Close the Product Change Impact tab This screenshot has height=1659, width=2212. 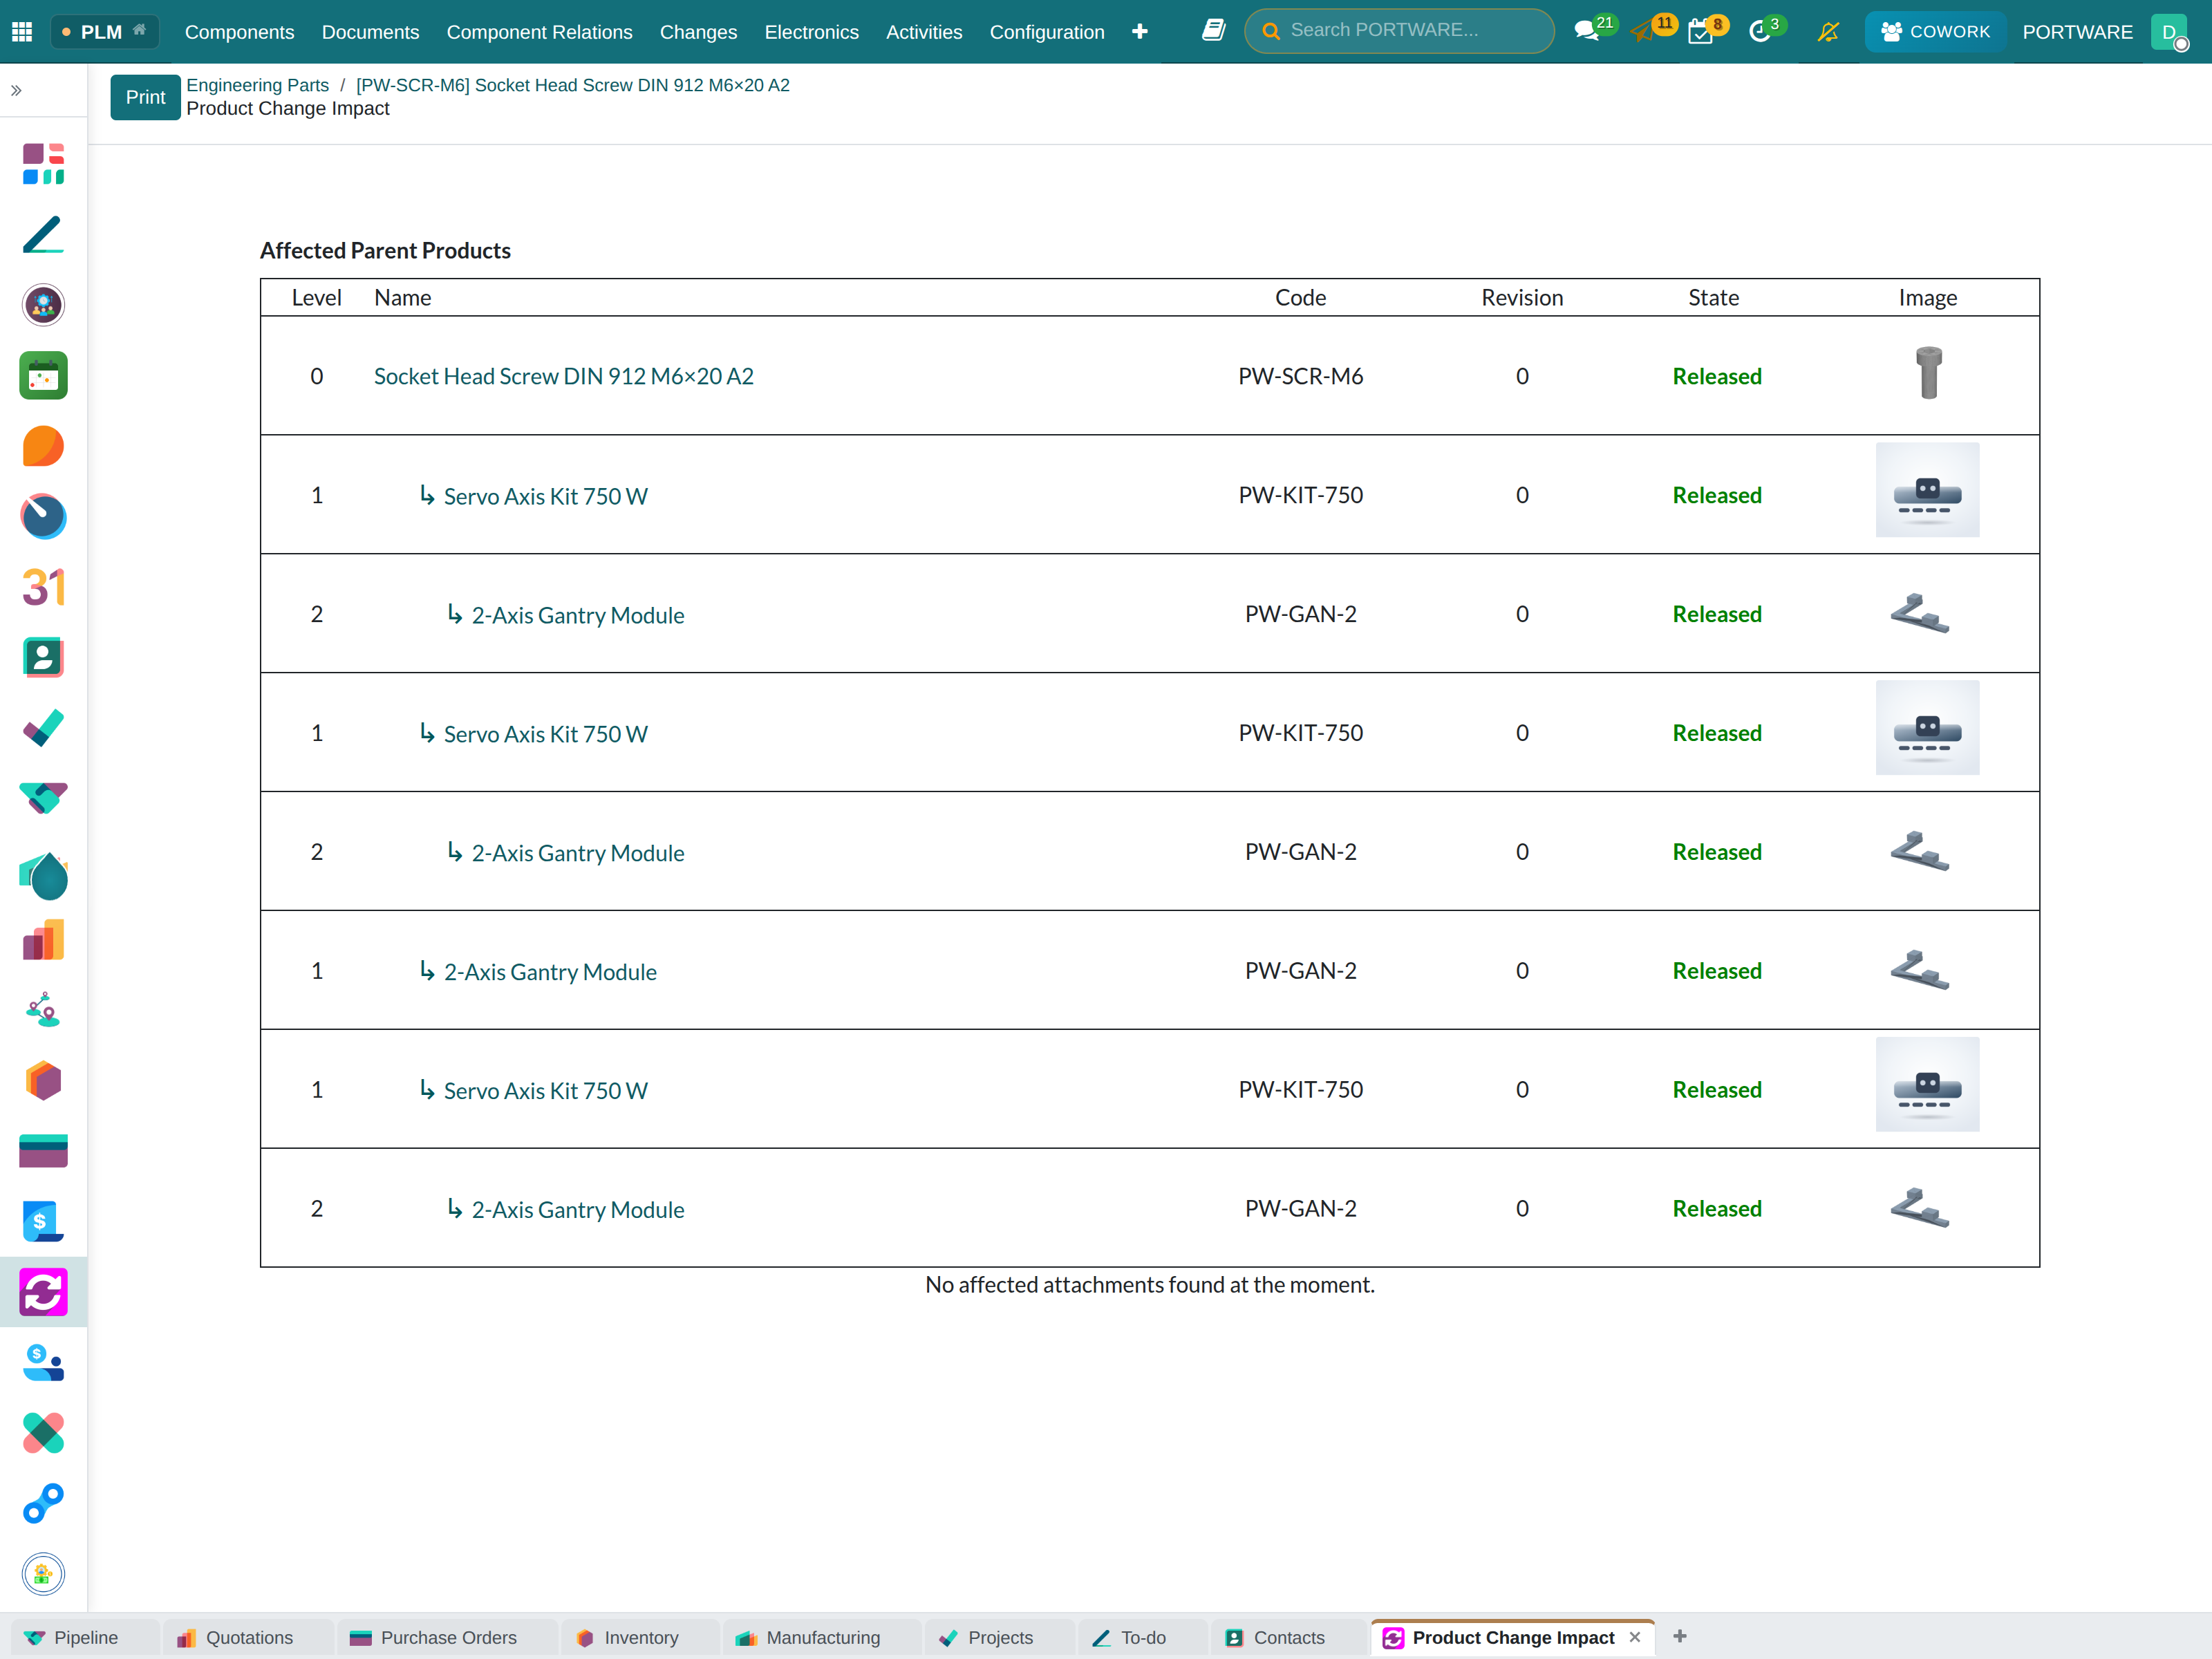pyautogui.click(x=1635, y=1637)
